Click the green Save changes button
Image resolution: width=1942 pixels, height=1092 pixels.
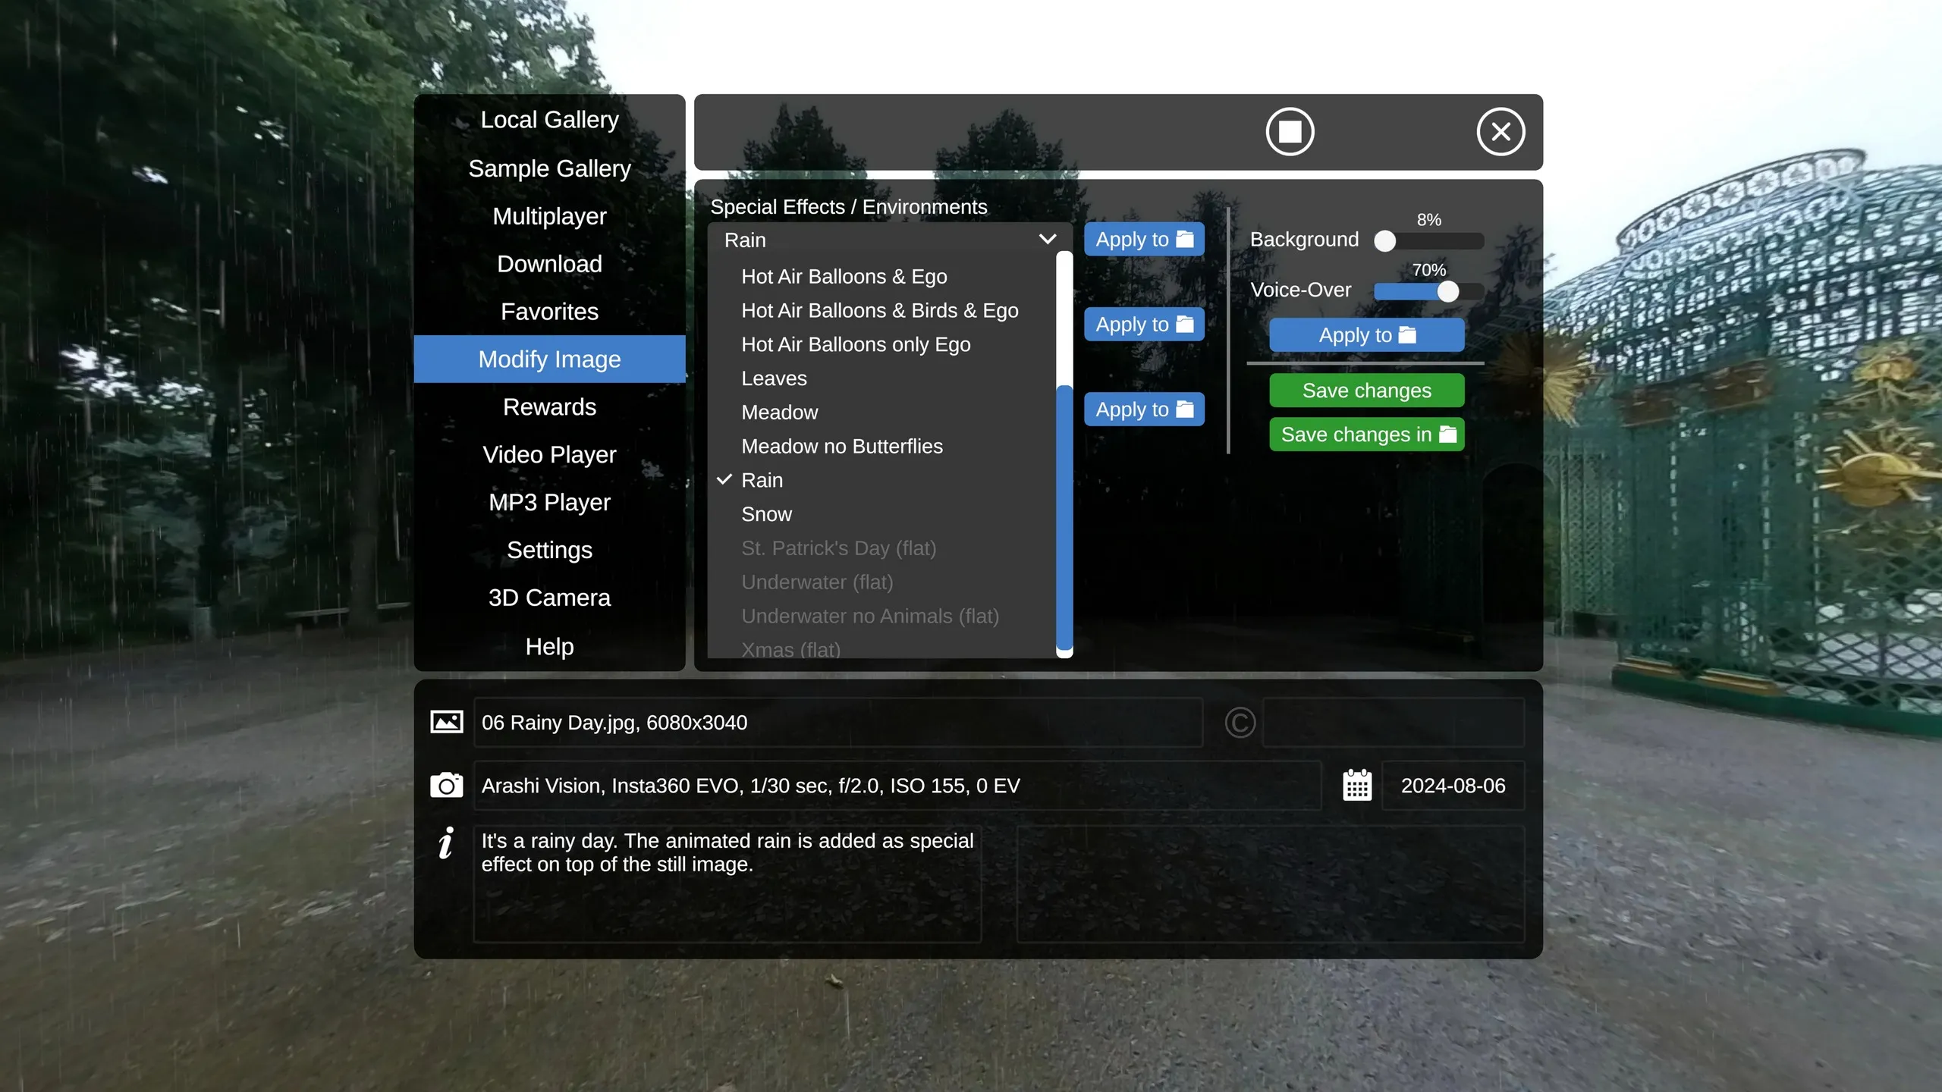pos(1366,391)
